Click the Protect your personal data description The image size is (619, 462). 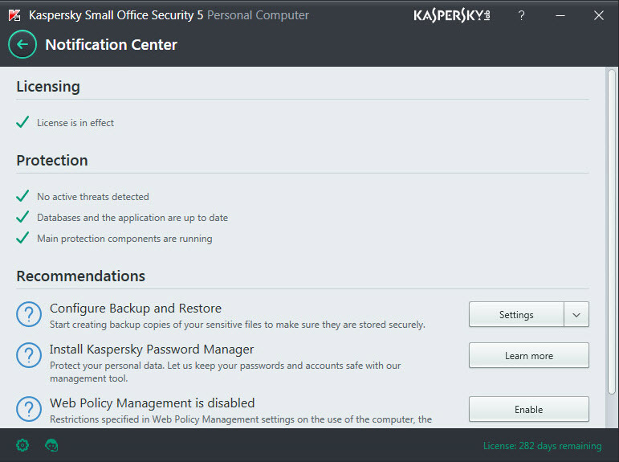225,372
